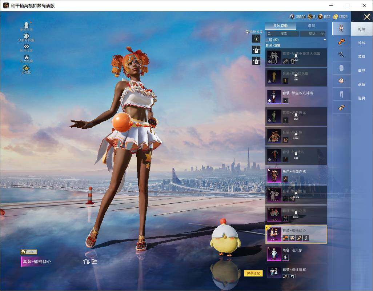Open the 装备 side tab
This screenshot has width=373, height=291.
click(362, 57)
